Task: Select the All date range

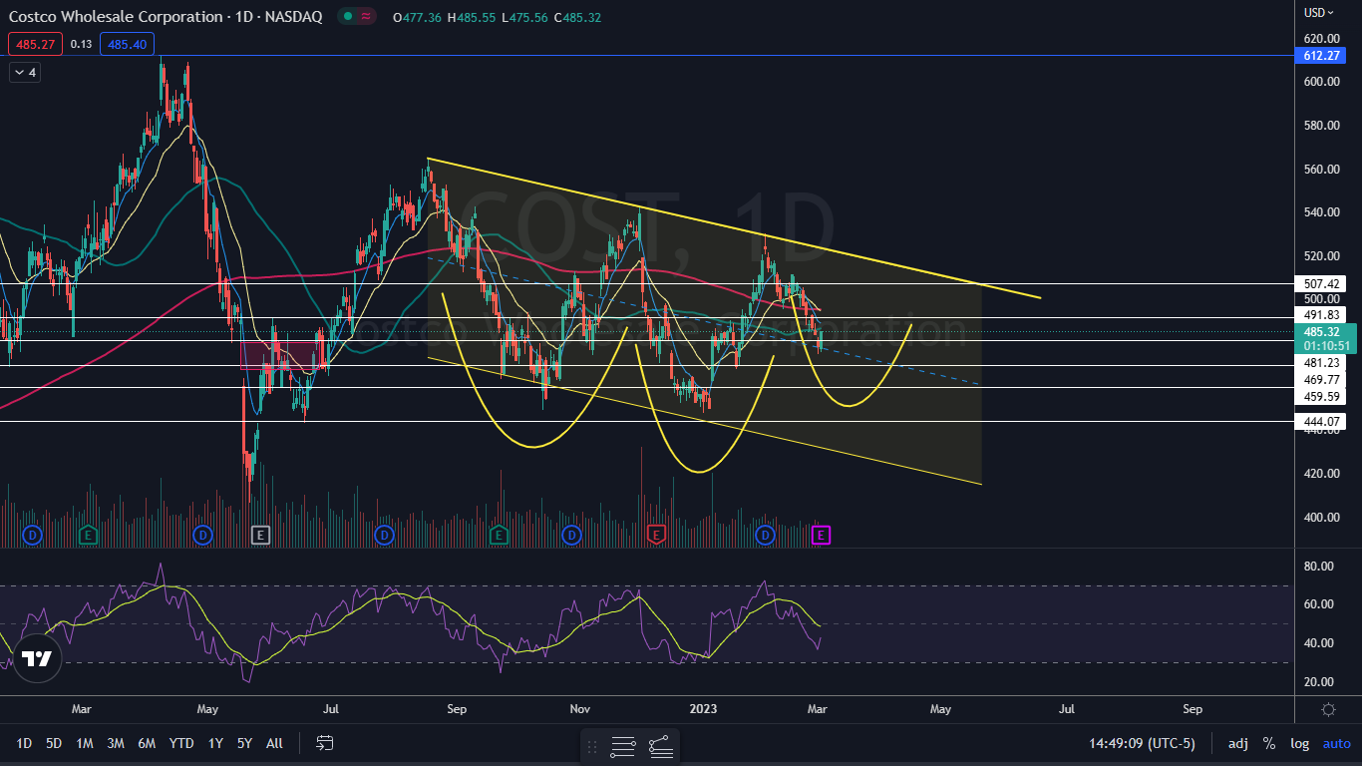Action: [274, 743]
